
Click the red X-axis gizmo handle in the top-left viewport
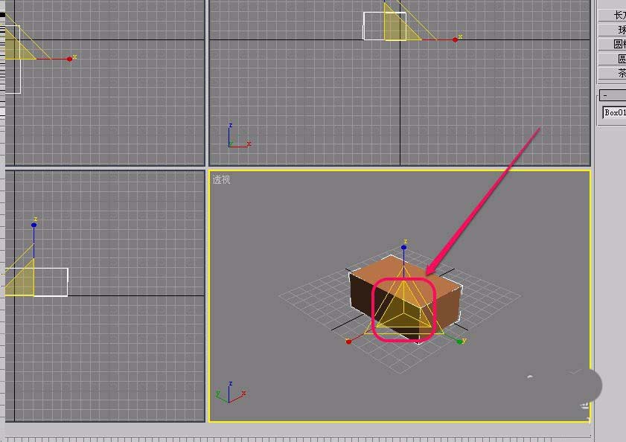coord(69,59)
